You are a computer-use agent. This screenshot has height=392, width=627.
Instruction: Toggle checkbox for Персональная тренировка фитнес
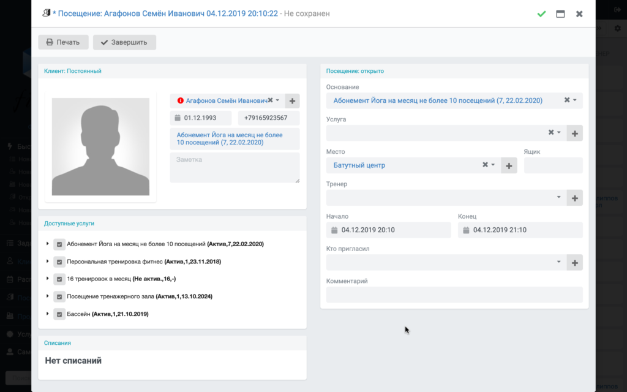(59, 262)
